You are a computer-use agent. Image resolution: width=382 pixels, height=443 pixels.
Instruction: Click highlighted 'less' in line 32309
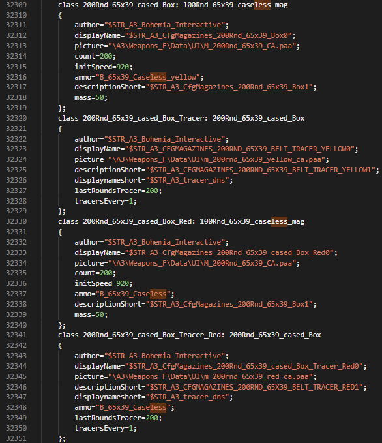262,5
